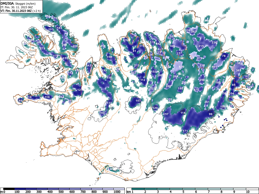Click the visibility value 99 on the glacier
The height and width of the screenshot is (194, 259).
211,114
